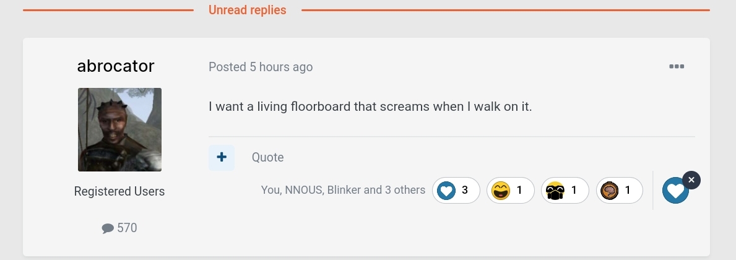
Task: Click abrocator's avatar image
Action: pyautogui.click(x=119, y=129)
